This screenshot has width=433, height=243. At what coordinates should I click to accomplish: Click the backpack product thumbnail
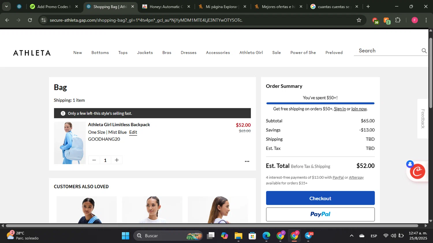[x=70, y=143]
